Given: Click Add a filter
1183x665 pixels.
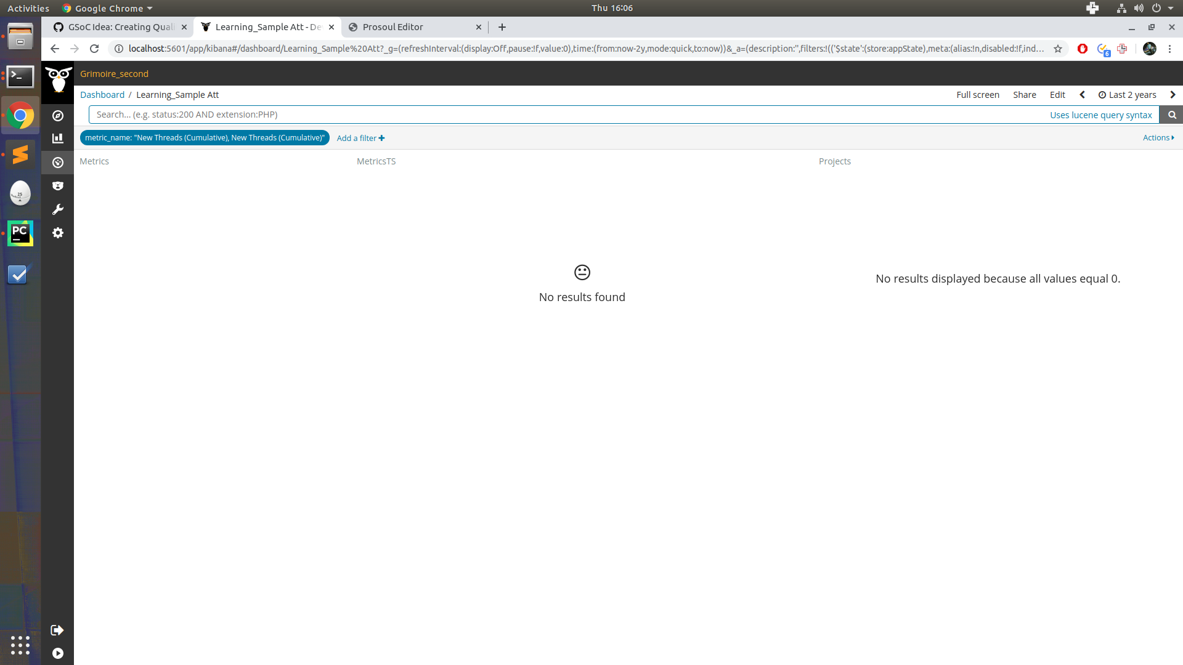Looking at the screenshot, I should [x=360, y=137].
